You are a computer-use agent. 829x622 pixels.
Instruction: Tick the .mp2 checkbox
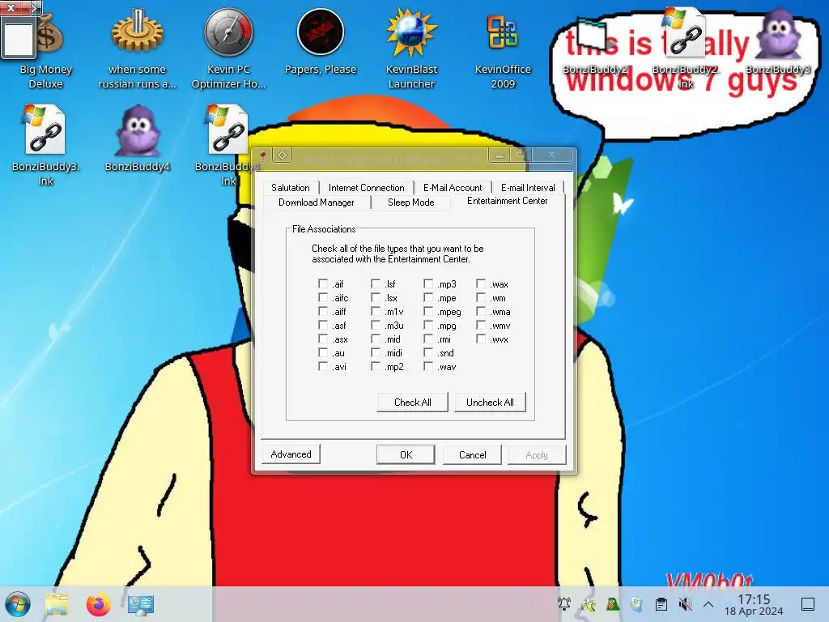pyautogui.click(x=376, y=367)
